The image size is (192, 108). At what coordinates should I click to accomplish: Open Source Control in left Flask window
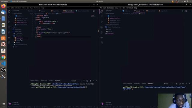pyautogui.click(x=9, y=22)
